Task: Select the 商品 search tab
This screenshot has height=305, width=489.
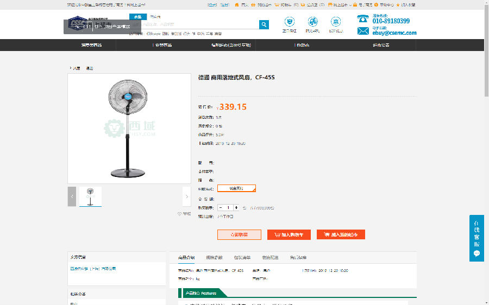Action: [x=138, y=17]
